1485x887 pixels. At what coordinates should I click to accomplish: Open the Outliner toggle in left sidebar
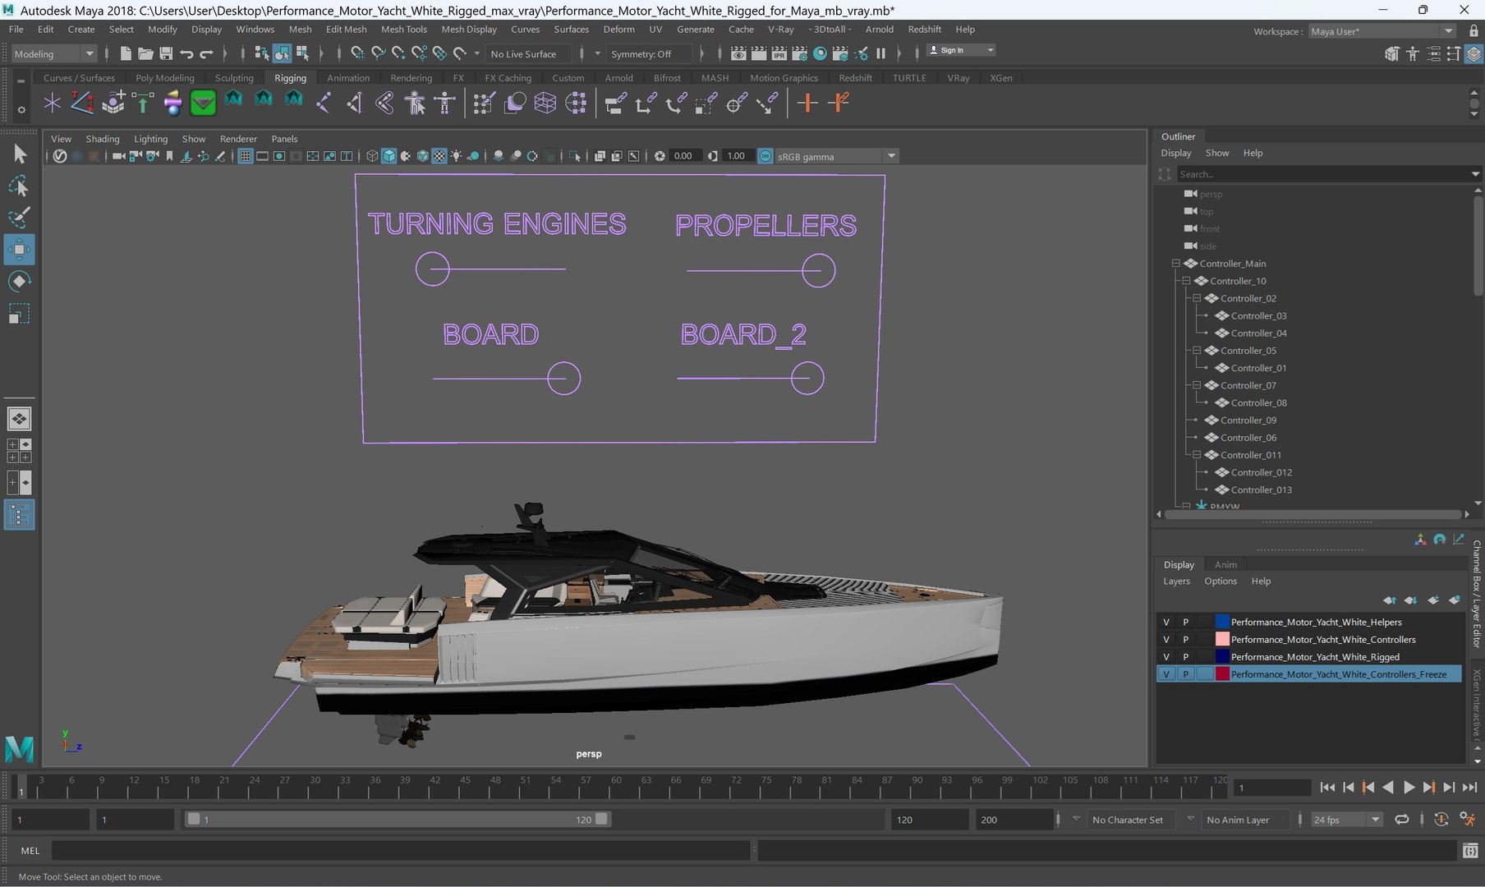(19, 515)
